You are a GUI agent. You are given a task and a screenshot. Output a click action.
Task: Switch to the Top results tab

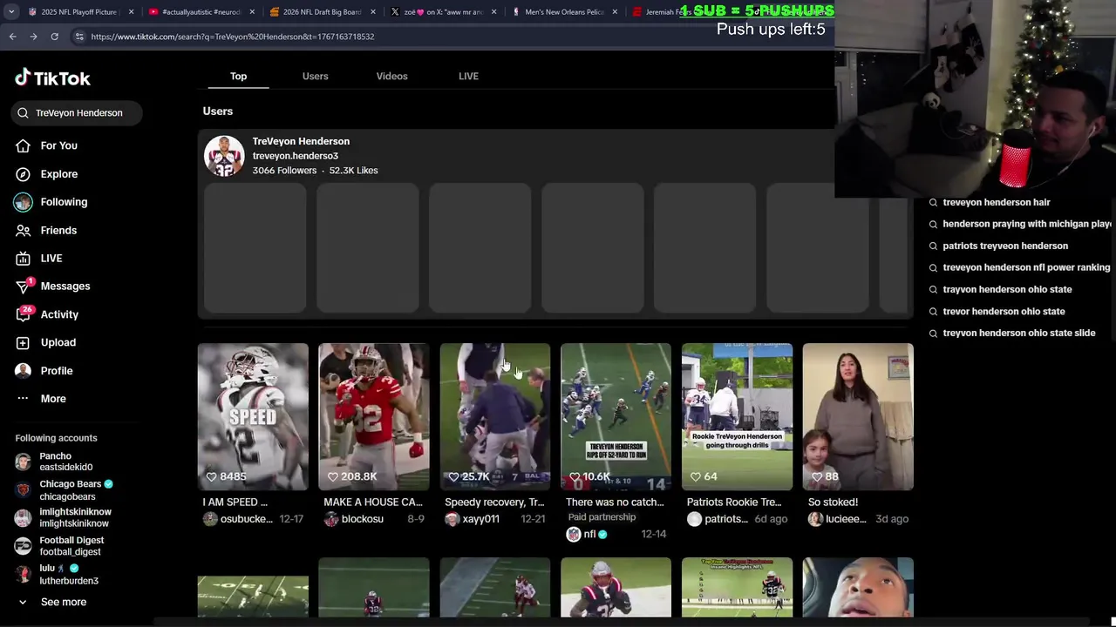point(238,76)
